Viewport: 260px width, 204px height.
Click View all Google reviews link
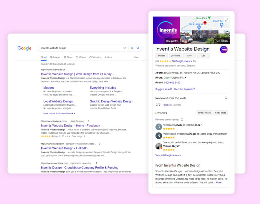coord(168,155)
